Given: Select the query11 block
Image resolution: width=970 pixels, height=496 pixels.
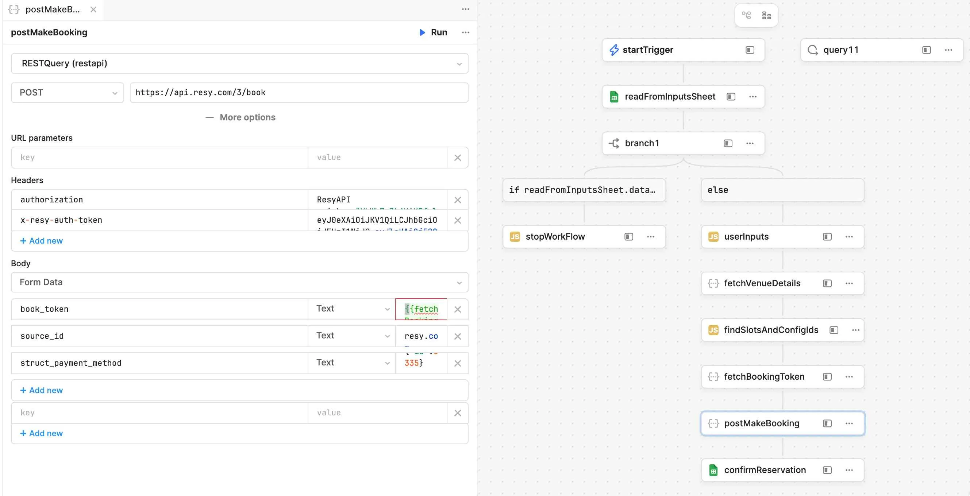Looking at the screenshot, I should point(882,50).
